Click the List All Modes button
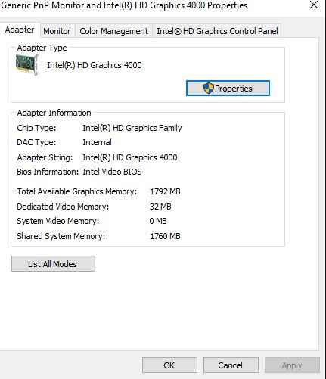 [x=53, y=264]
